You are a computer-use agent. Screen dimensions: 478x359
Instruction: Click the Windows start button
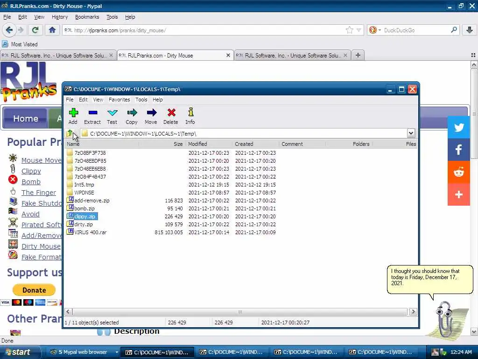pos(19,352)
